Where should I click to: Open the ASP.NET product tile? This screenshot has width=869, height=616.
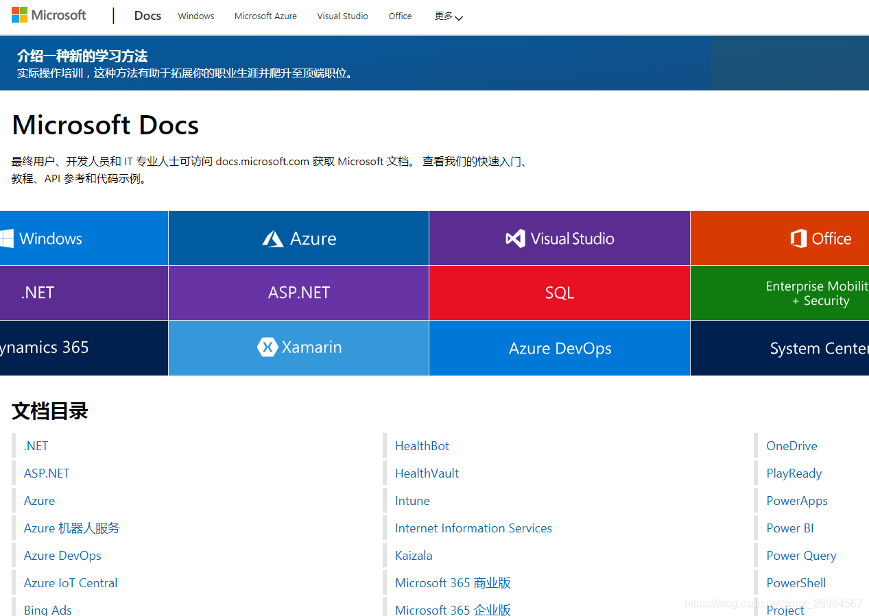298,293
